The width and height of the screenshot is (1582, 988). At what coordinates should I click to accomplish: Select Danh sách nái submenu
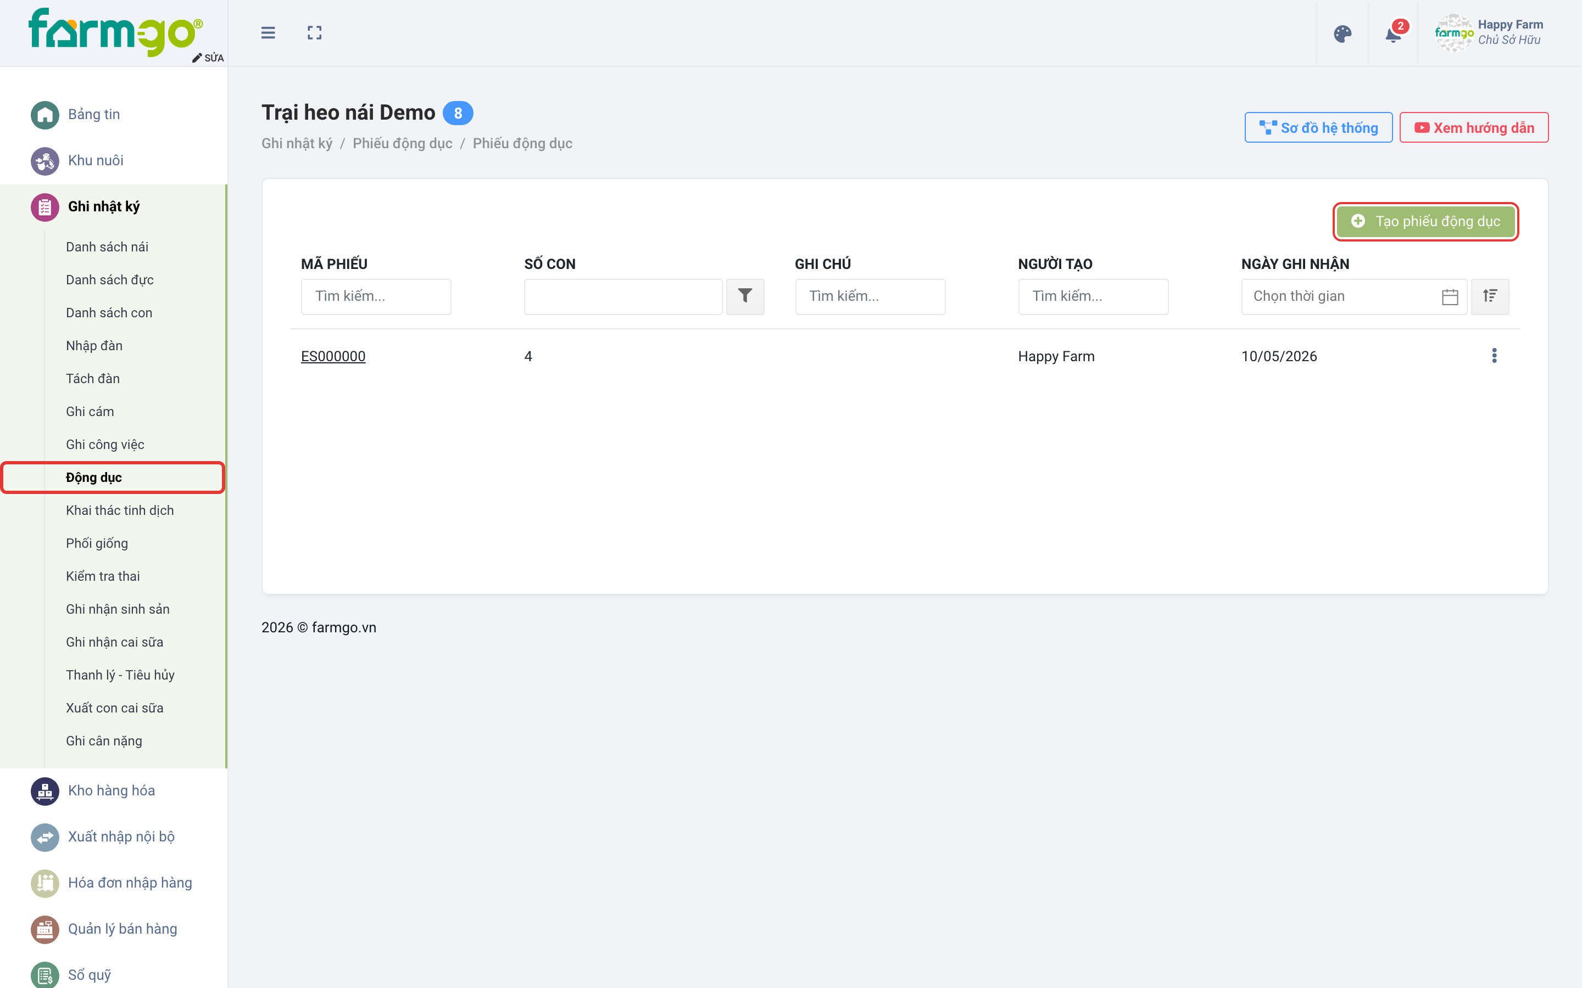click(x=107, y=247)
